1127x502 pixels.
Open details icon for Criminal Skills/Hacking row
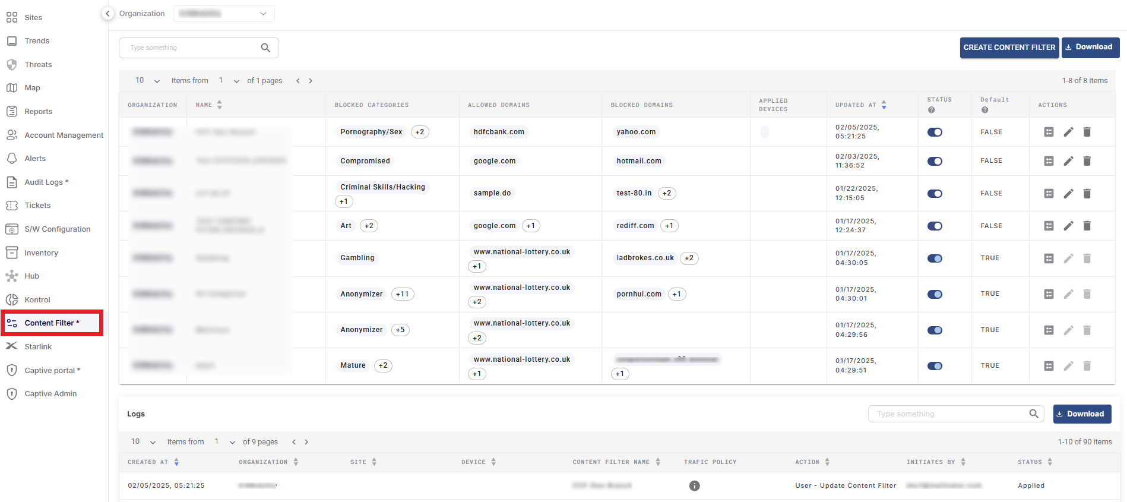click(x=1049, y=194)
